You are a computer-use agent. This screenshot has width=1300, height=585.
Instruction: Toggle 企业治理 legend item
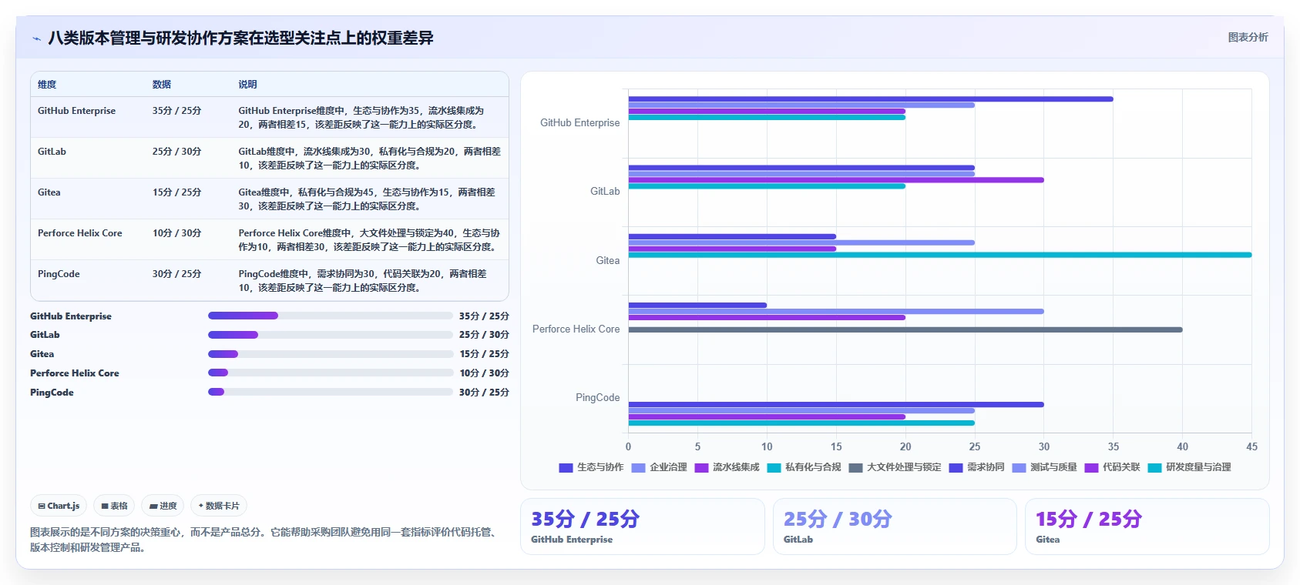pos(659,467)
